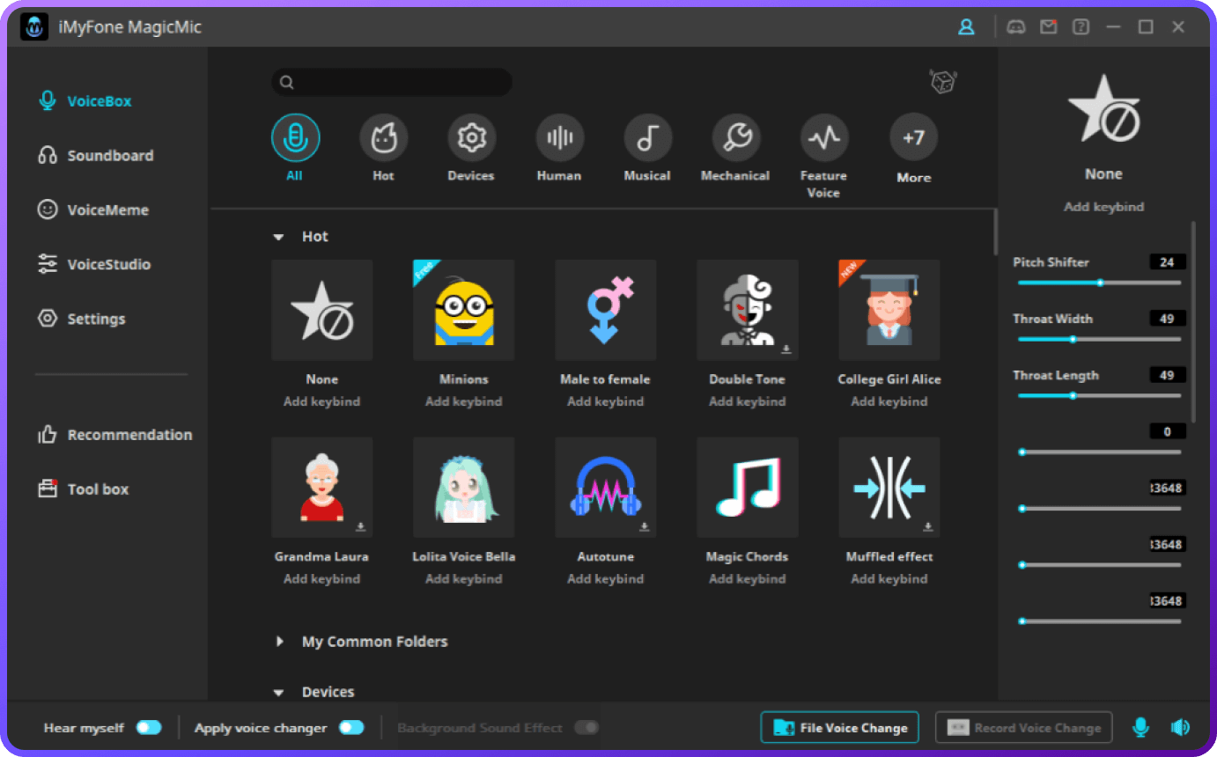Mute the microphone icon in bottom bar
The height and width of the screenshot is (757, 1217).
pos(1140,727)
